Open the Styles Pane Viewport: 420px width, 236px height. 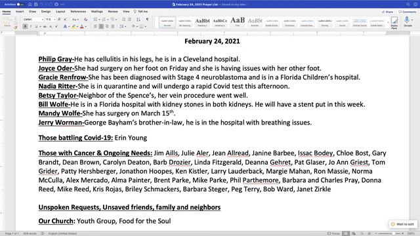point(394,23)
